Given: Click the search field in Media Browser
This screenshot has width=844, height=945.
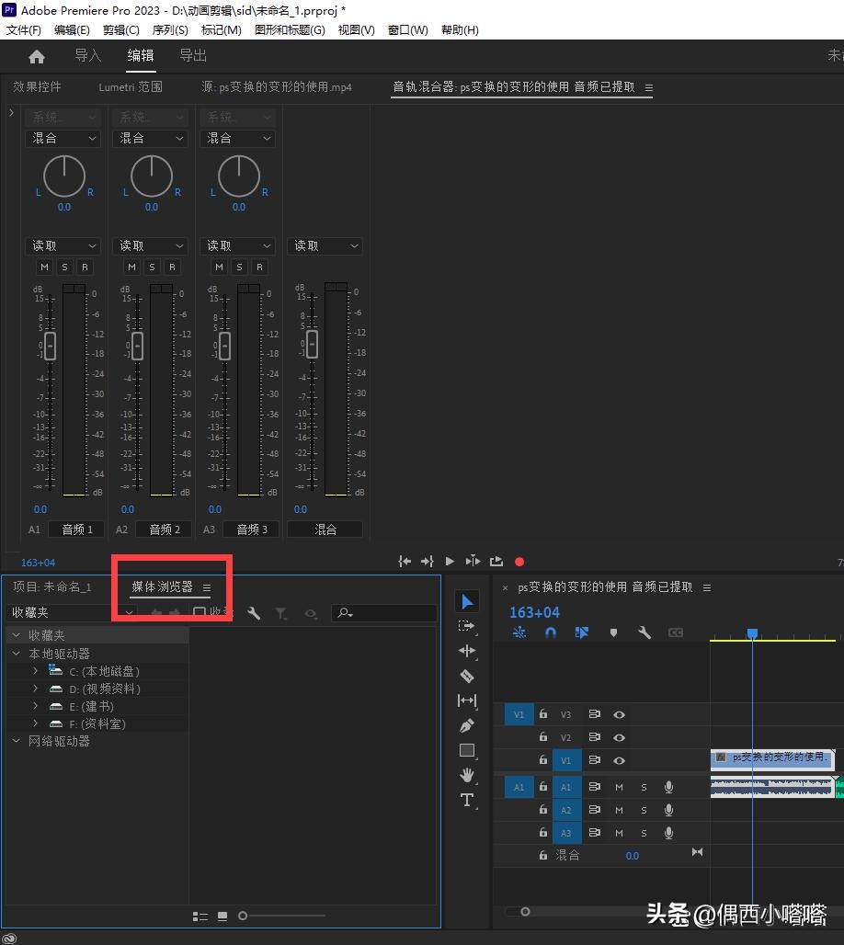Looking at the screenshot, I should pos(386,613).
